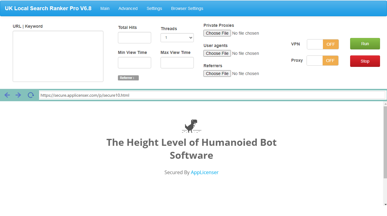Open the Main menu tab
The height and width of the screenshot is (216, 387).
click(105, 8)
